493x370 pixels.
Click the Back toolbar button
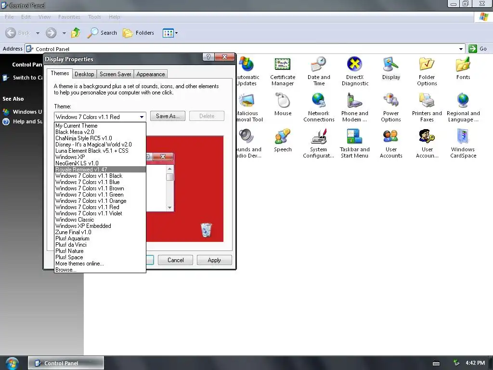point(18,33)
